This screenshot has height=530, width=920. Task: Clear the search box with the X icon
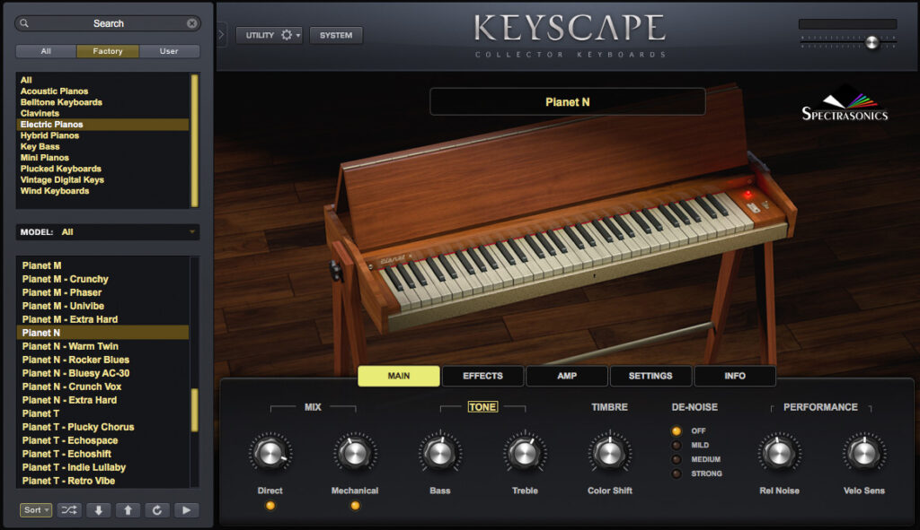click(190, 22)
